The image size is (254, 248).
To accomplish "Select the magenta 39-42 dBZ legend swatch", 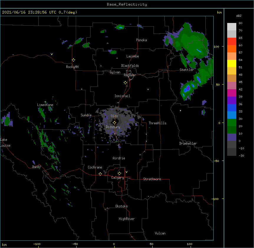I will pos(232,93).
